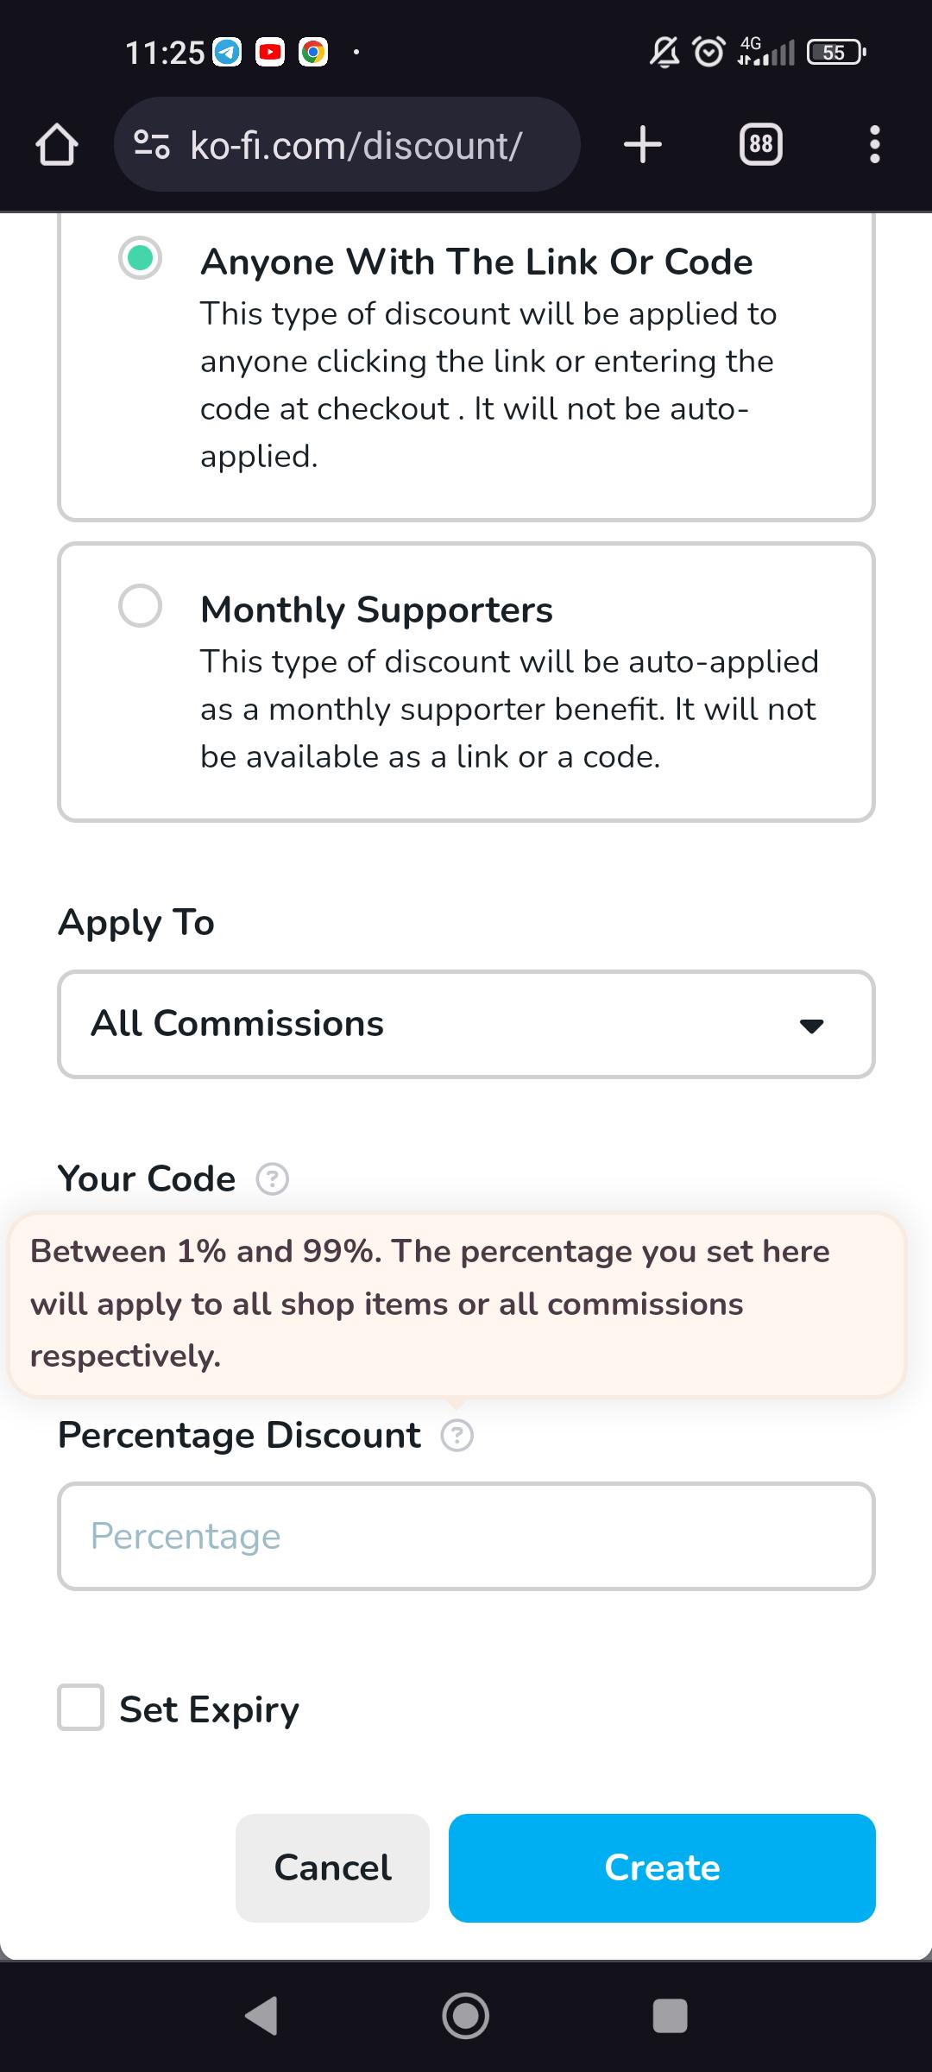Expand the Apply To dropdown
Image resolution: width=932 pixels, height=2072 pixels.
point(466,1024)
